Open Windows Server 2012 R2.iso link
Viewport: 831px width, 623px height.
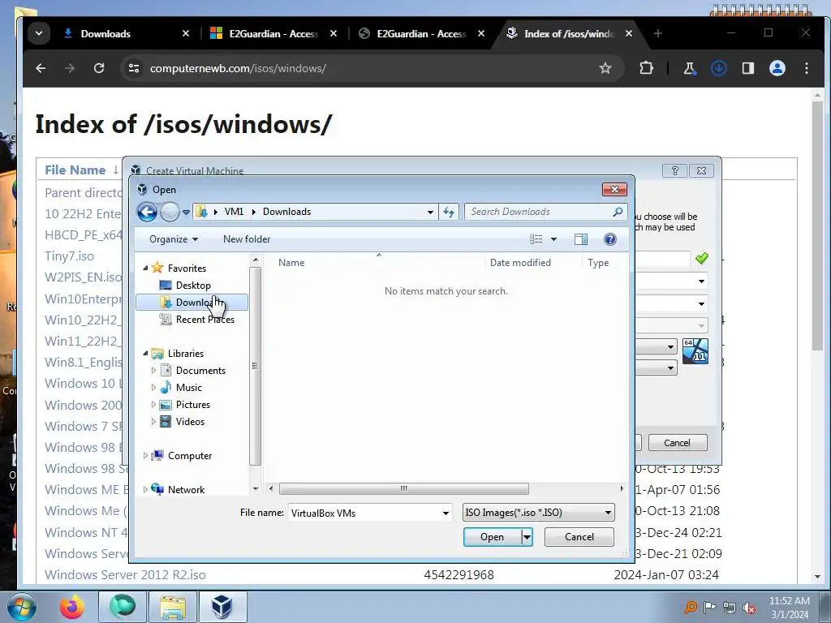[x=125, y=575]
